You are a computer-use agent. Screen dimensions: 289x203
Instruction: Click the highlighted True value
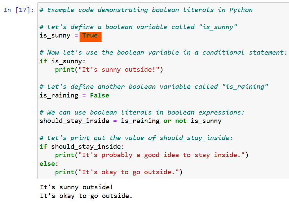click(x=90, y=37)
